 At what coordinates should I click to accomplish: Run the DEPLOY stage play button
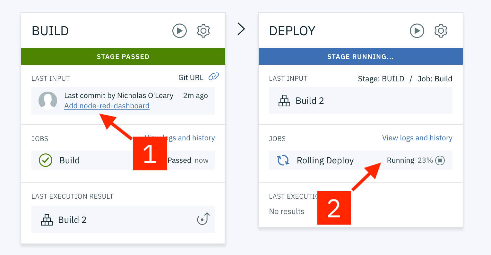pos(417,31)
